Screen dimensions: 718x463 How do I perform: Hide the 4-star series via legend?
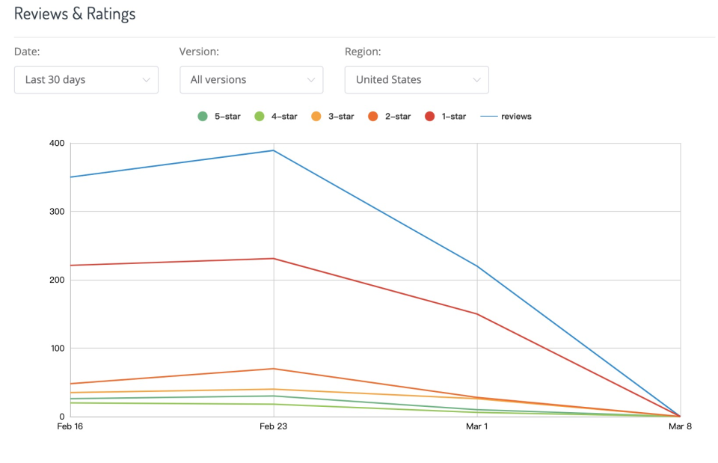click(276, 117)
